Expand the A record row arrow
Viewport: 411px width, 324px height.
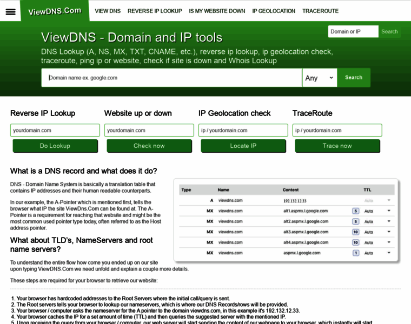[x=389, y=200]
